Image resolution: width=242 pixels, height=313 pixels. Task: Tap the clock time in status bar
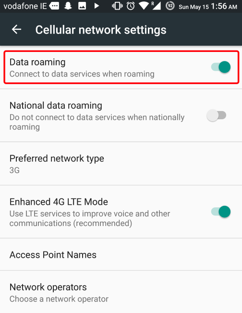224,6
